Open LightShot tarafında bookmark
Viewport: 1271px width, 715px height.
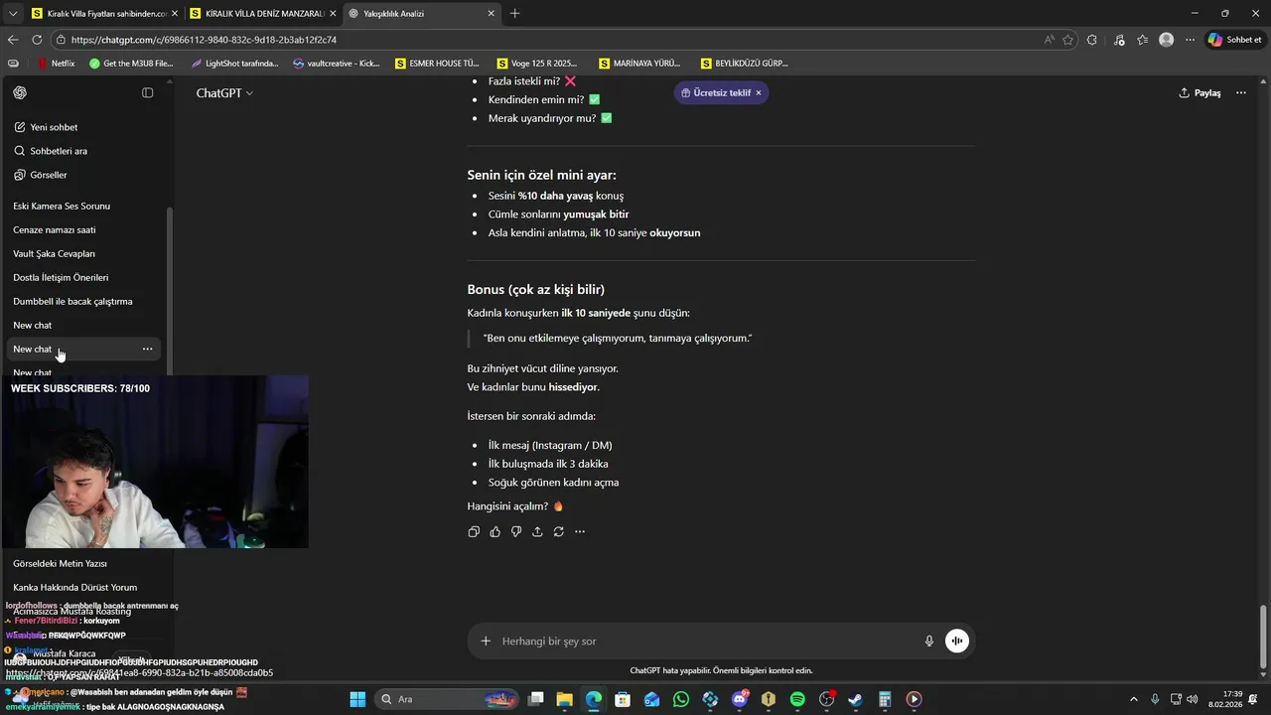[x=234, y=63]
